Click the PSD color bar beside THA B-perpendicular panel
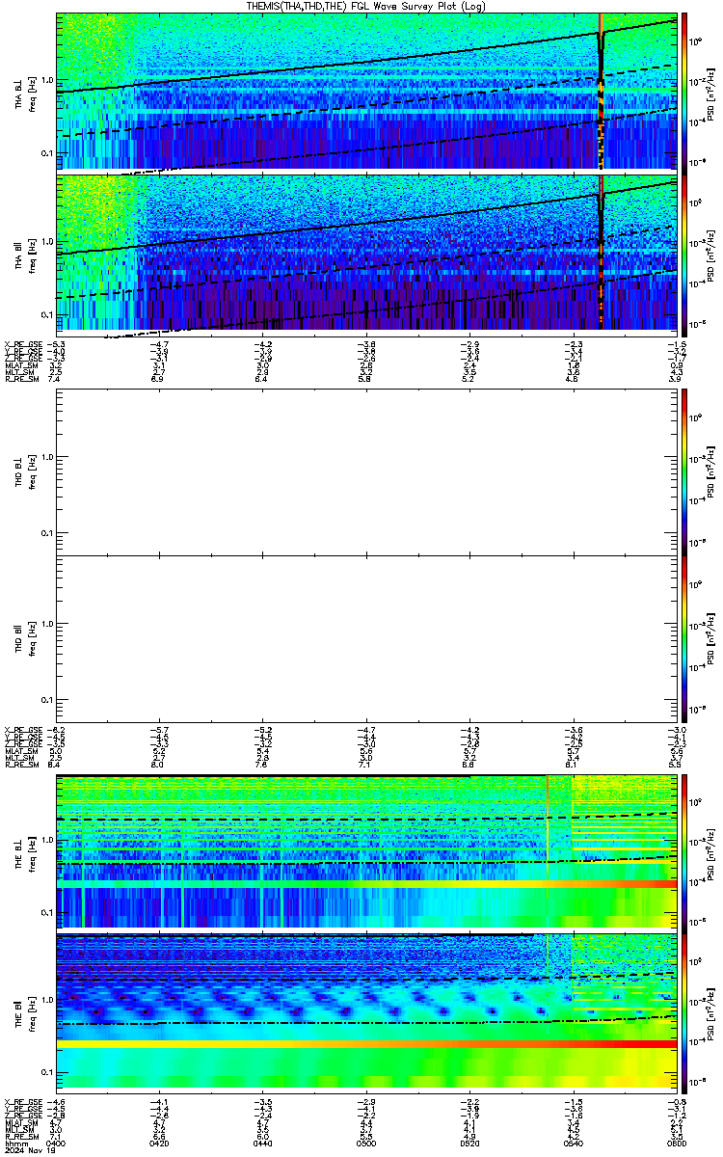723x1157 pixels. click(x=684, y=92)
